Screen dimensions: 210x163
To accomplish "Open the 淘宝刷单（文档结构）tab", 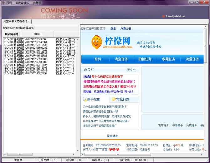I will pyautogui.click(x=16, y=21).
